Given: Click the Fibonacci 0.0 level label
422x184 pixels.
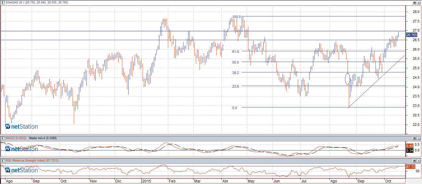Looking at the screenshot, I should 234,108.
